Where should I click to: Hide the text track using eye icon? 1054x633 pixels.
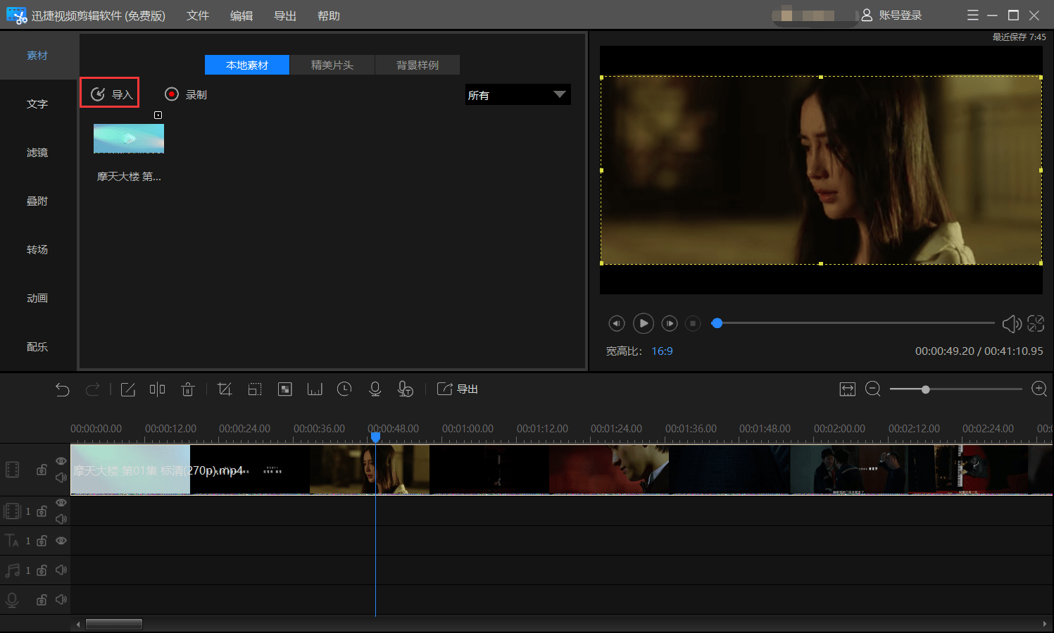(61, 541)
